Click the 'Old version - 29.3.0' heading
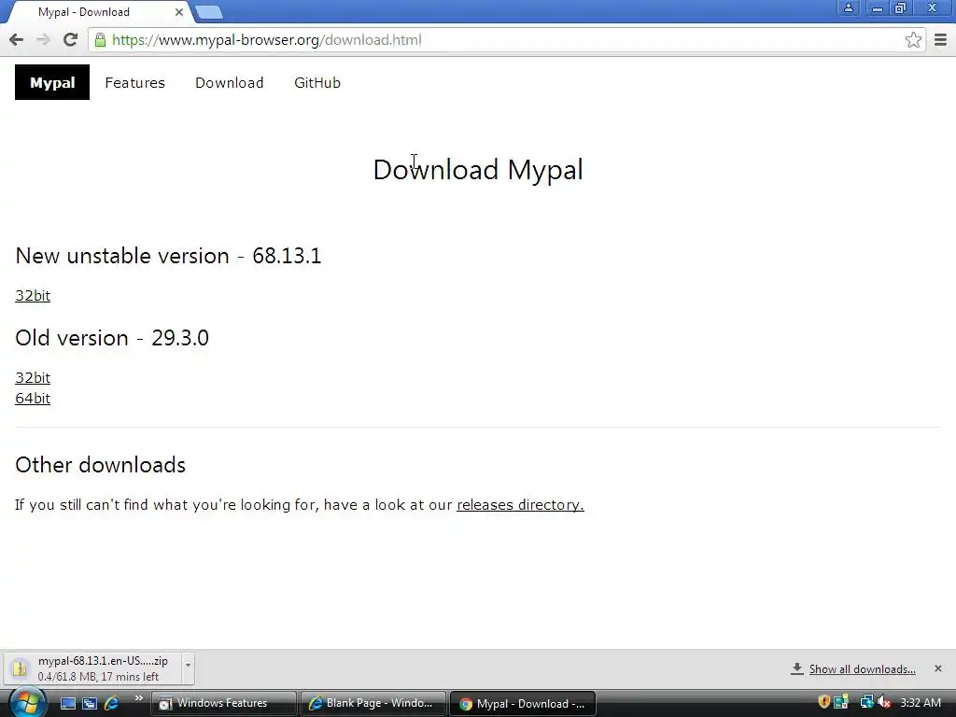Image resolution: width=956 pixels, height=717 pixels. coord(112,338)
